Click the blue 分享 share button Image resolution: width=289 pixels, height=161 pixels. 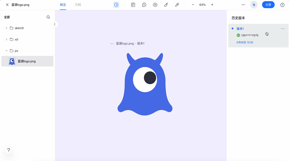268,5
